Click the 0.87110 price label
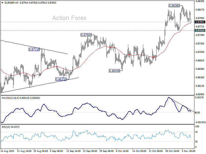Image resolution: width=206 pixels, height=154 pixels. coord(34,50)
